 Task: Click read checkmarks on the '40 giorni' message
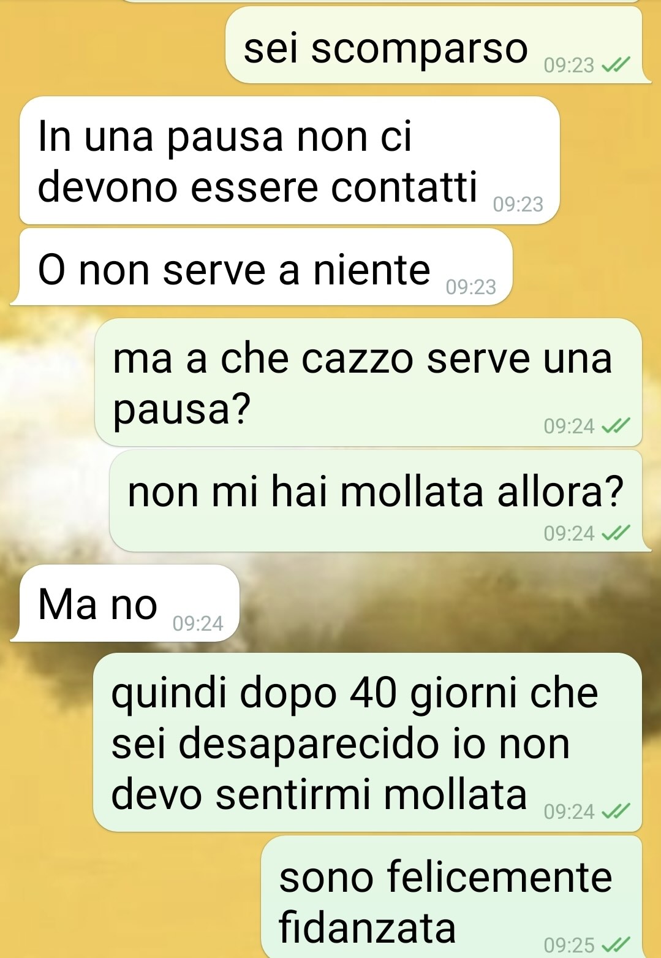click(x=616, y=812)
